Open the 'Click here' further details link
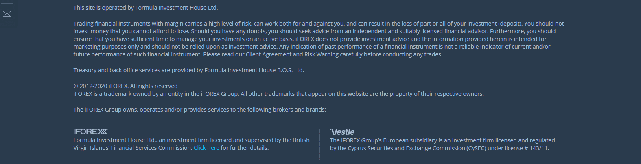This screenshot has height=164, width=641. click(206, 148)
